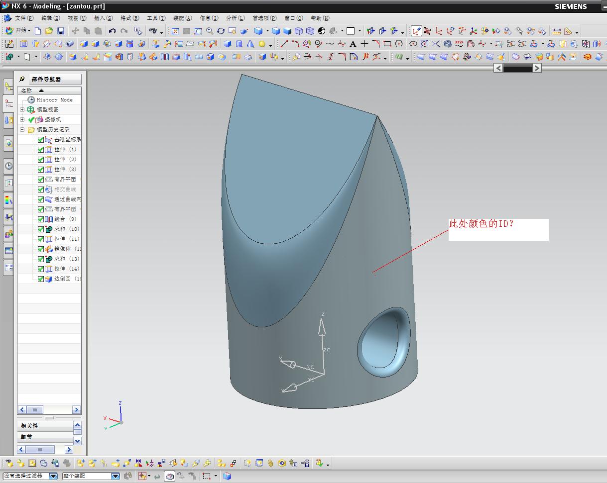607x483 pixels.
Task: Click the Line curve icon
Action: [284, 44]
